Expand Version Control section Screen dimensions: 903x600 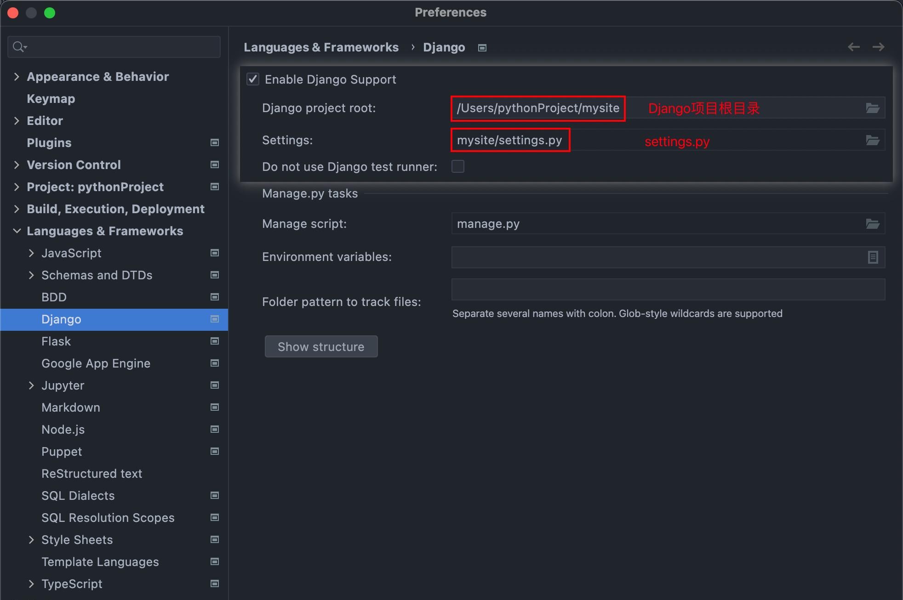pyautogui.click(x=17, y=165)
